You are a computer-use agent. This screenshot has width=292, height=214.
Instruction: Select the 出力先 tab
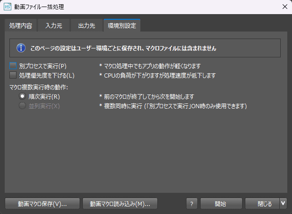(x=87, y=26)
